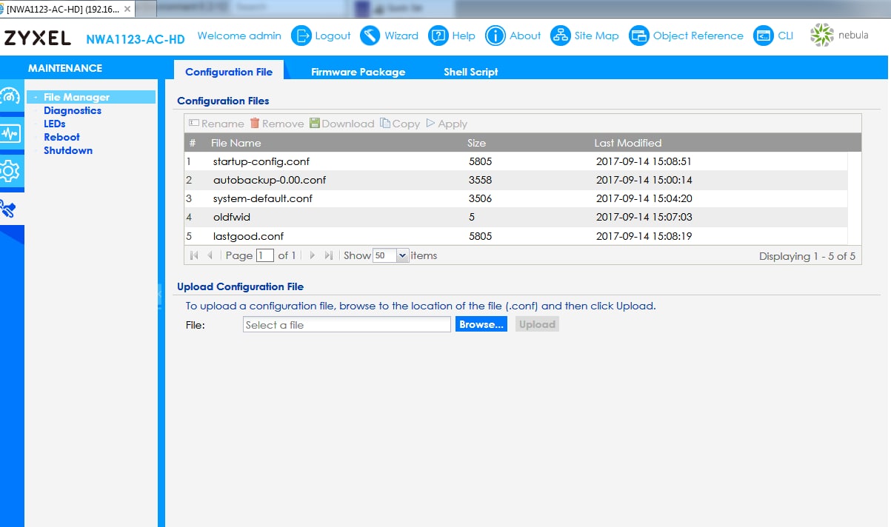Image resolution: width=891 pixels, height=527 pixels.
Task: Click the Apply toolbar button
Action: pos(447,124)
